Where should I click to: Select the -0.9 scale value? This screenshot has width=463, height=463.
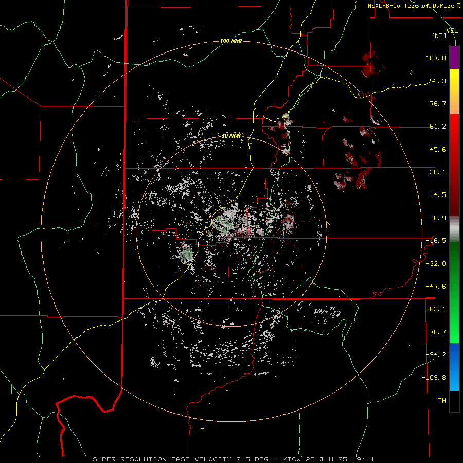(438, 218)
